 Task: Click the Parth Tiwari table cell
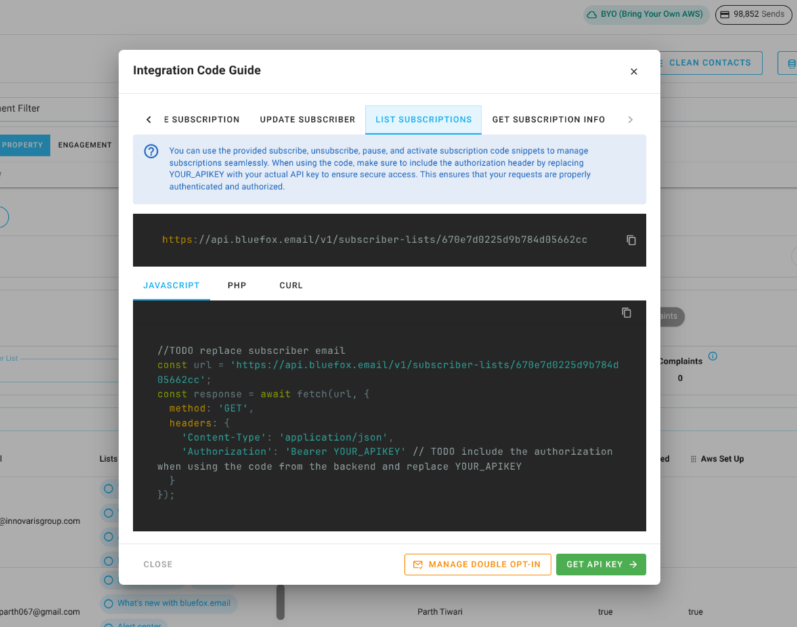click(x=439, y=611)
